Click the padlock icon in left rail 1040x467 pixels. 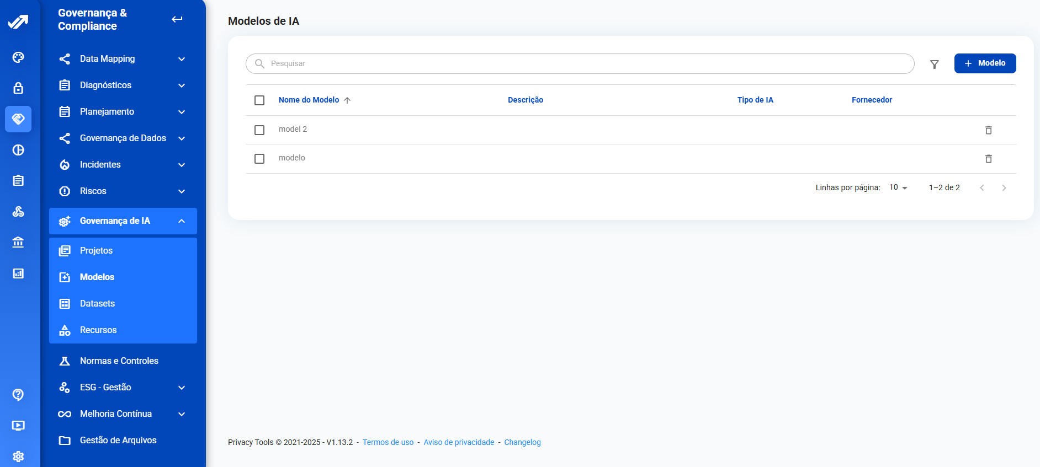tap(18, 88)
